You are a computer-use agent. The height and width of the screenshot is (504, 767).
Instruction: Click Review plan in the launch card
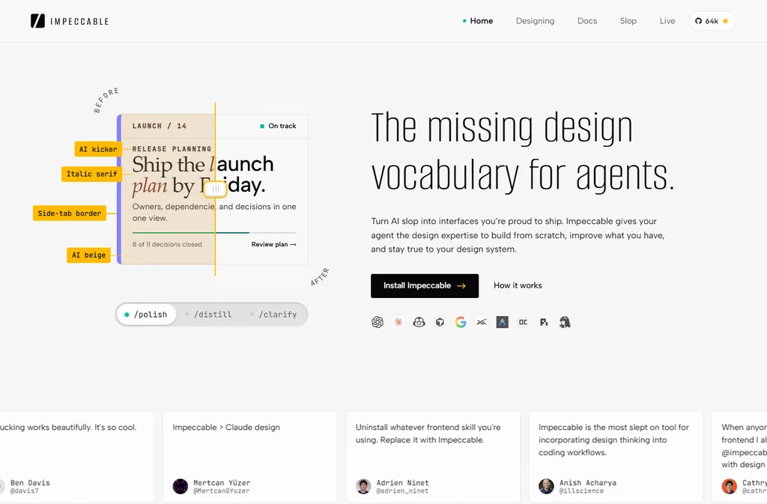coord(274,244)
